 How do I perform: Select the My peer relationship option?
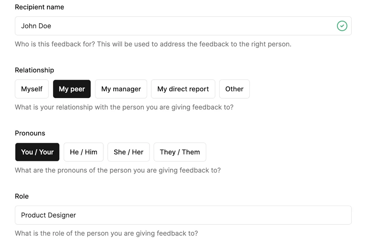(72, 89)
